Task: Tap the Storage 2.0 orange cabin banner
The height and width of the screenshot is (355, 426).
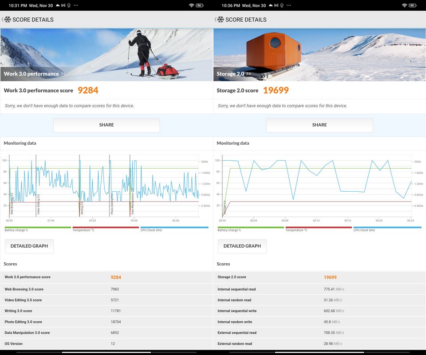Action: tap(319, 55)
